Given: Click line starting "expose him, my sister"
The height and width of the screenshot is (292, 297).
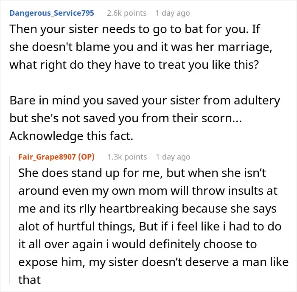Looking at the screenshot, I should click(154, 262).
